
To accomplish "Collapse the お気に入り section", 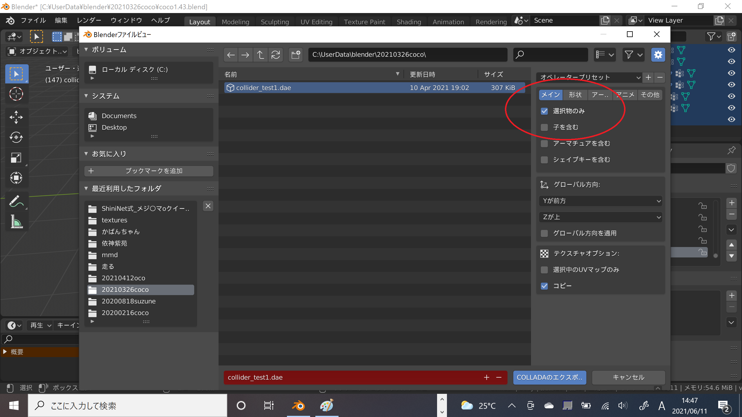I will [86, 154].
